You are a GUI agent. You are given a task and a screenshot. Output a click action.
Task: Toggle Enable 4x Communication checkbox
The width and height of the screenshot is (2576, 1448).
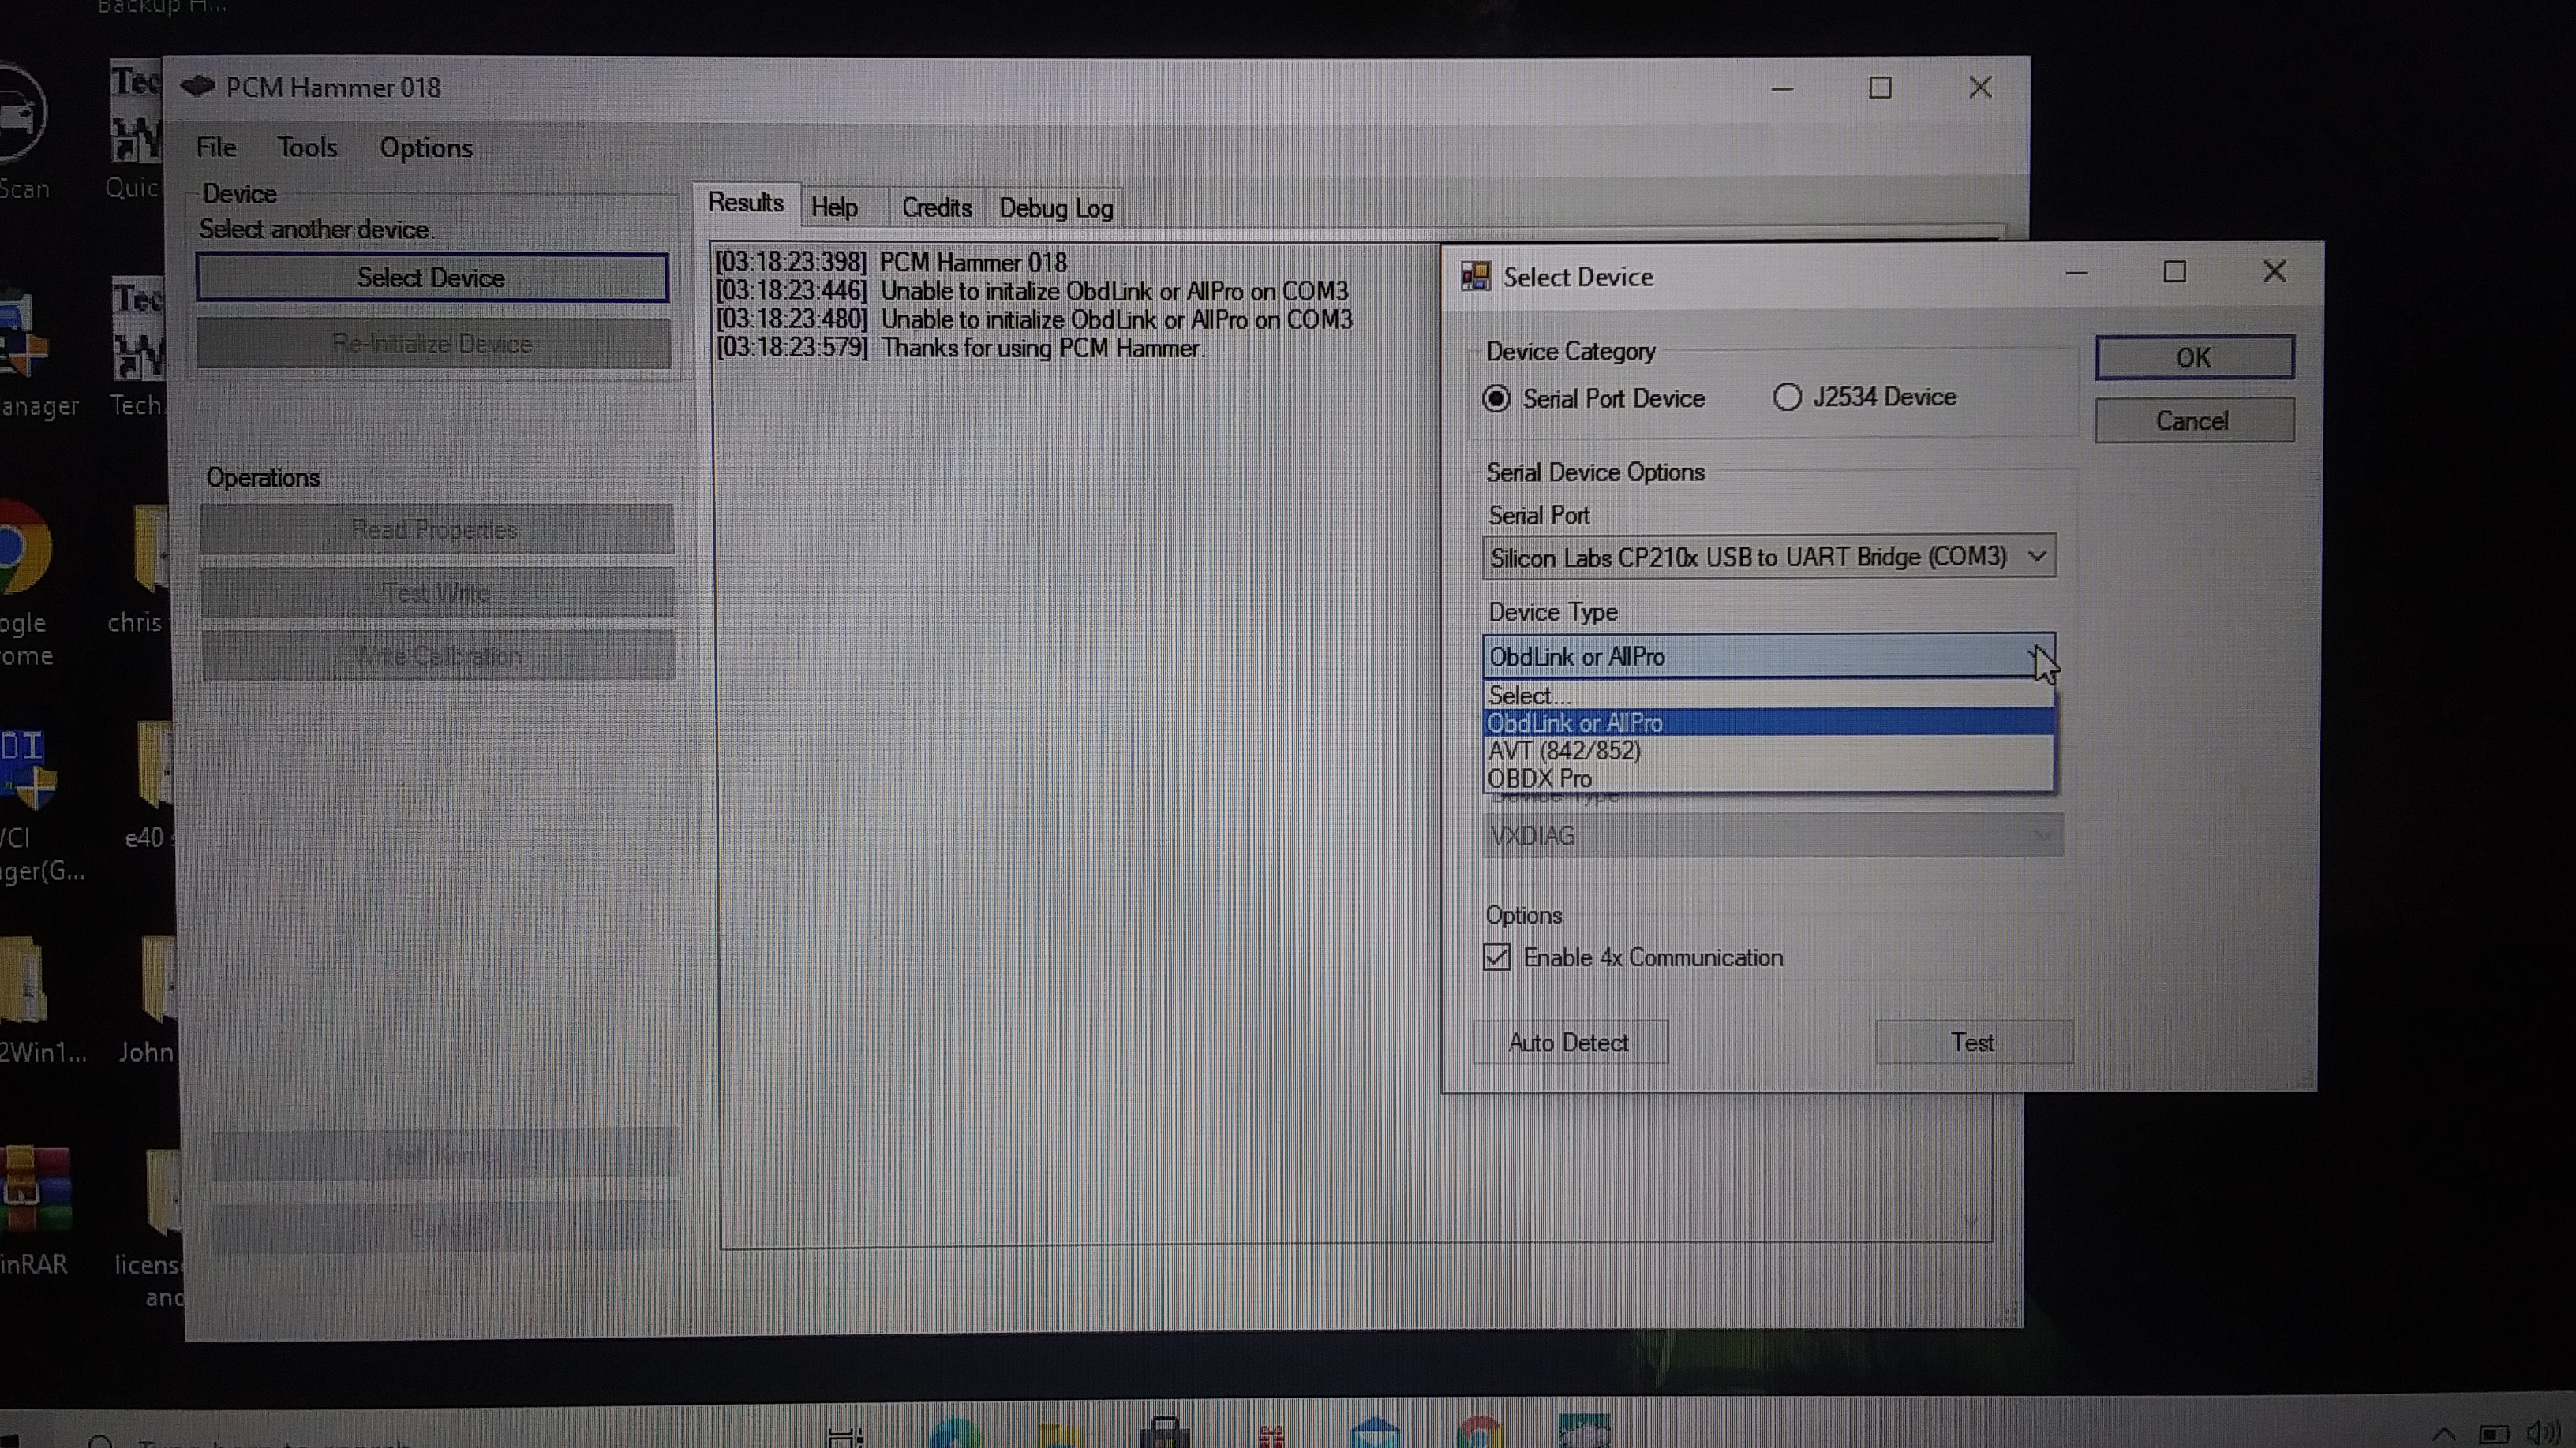1497,957
